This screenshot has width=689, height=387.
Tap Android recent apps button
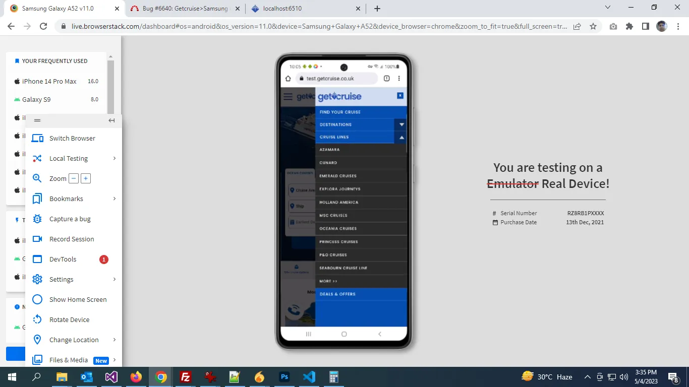click(309, 334)
